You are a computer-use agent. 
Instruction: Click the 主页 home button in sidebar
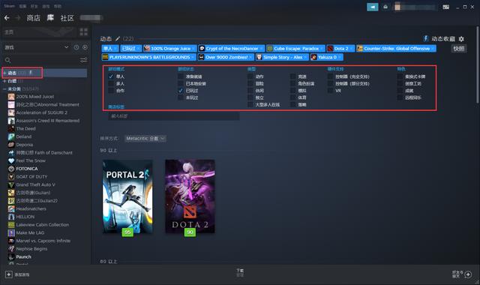(39, 31)
